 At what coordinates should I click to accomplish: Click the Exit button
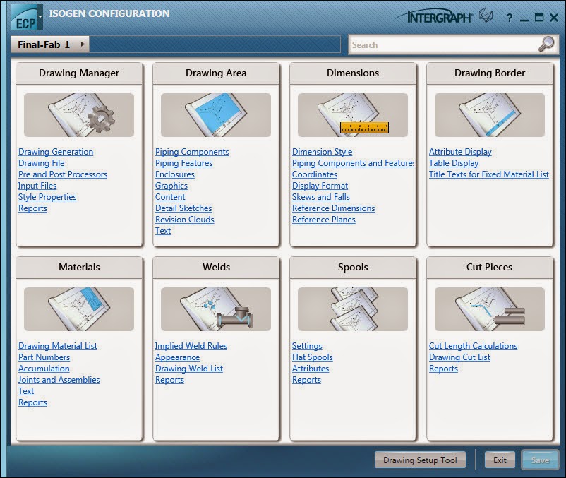pyautogui.click(x=500, y=460)
